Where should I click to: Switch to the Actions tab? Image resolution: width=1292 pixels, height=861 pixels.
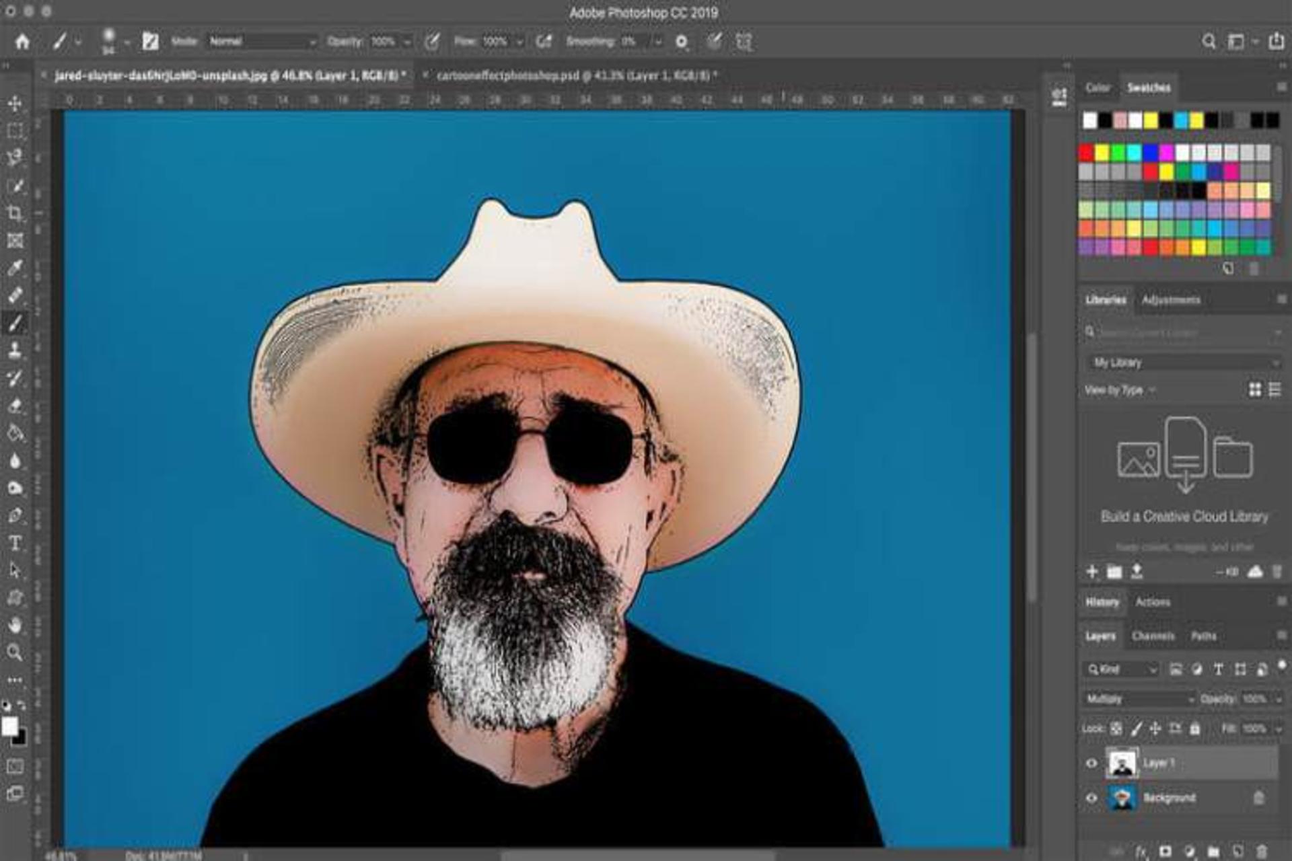(x=1153, y=602)
